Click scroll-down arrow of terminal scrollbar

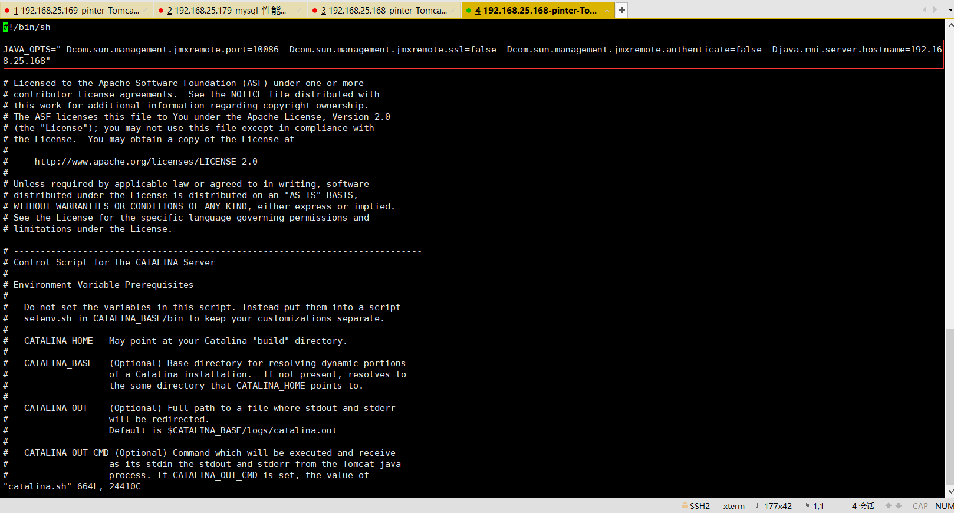[x=950, y=491]
